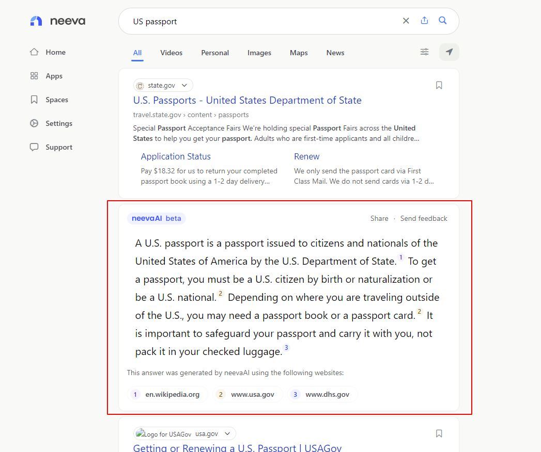This screenshot has height=452, width=541.
Task: Click the Neeva logo icon
Action: coord(36,21)
